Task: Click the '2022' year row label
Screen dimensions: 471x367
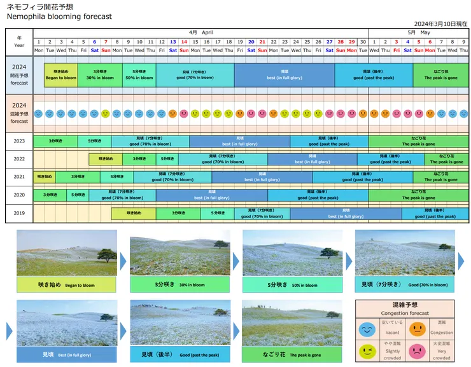Action: click(x=19, y=159)
